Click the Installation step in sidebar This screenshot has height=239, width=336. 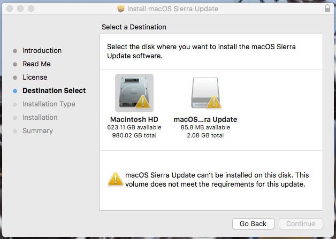(40, 118)
